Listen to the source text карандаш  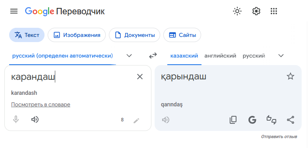pos(35,119)
